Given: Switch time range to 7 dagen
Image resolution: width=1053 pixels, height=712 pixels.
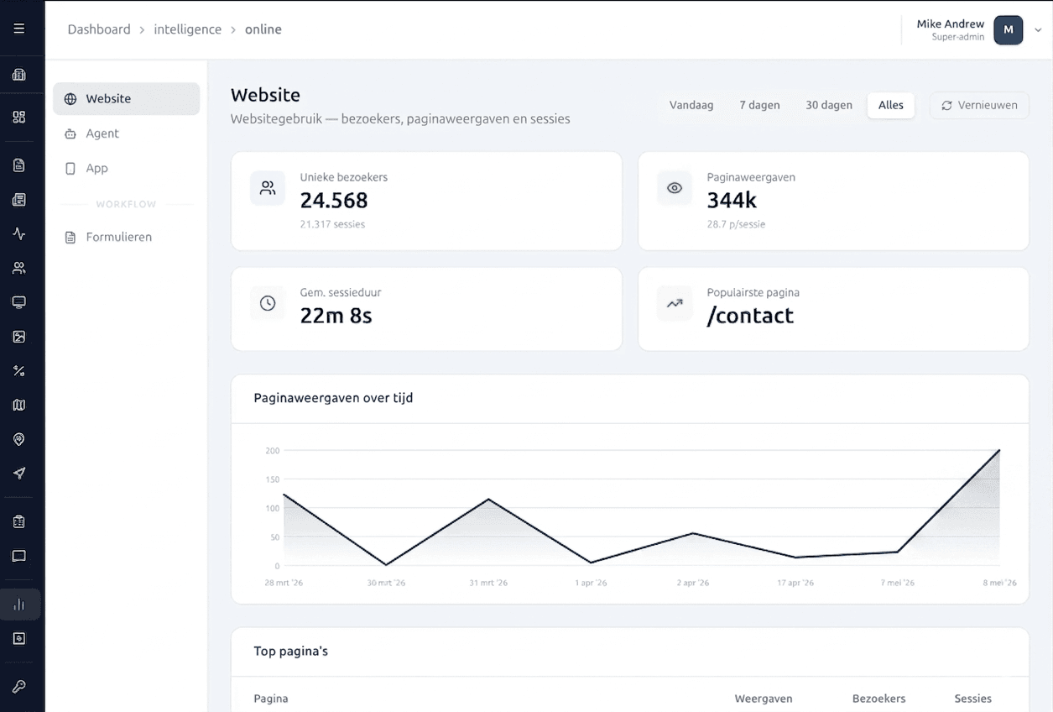Looking at the screenshot, I should (759, 105).
